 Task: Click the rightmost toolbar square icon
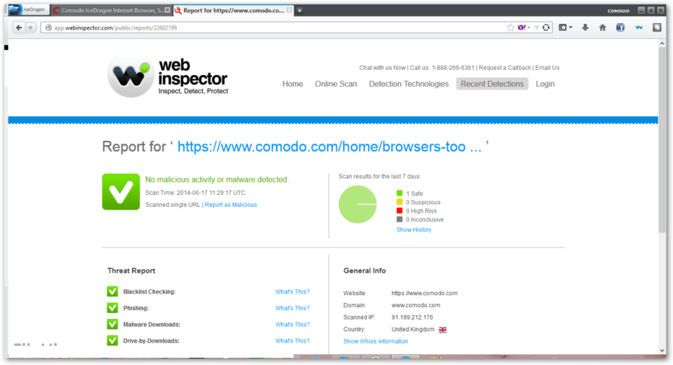pyautogui.click(x=657, y=28)
